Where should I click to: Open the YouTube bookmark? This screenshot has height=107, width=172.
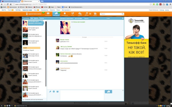(x=44, y=7)
